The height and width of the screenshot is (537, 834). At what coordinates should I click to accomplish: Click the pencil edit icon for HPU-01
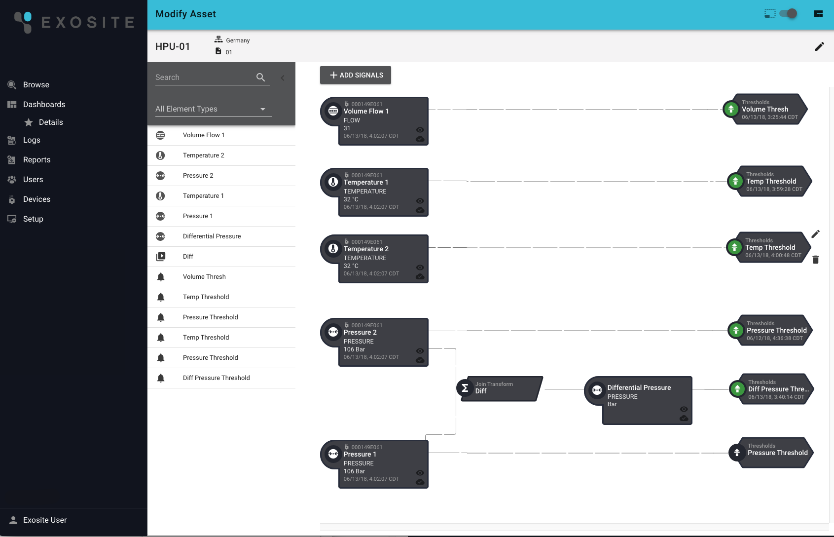[820, 46]
